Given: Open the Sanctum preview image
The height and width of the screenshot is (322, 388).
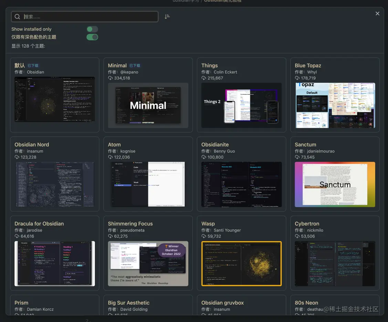Looking at the screenshot, I should click(x=335, y=184).
